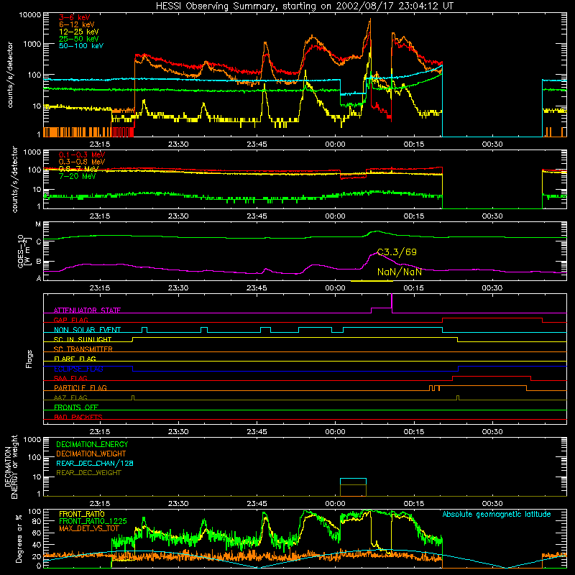Select the SC_TRANSMITTER flag label
The width and height of the screenshot is (575, 575).
tap(83, 349)
